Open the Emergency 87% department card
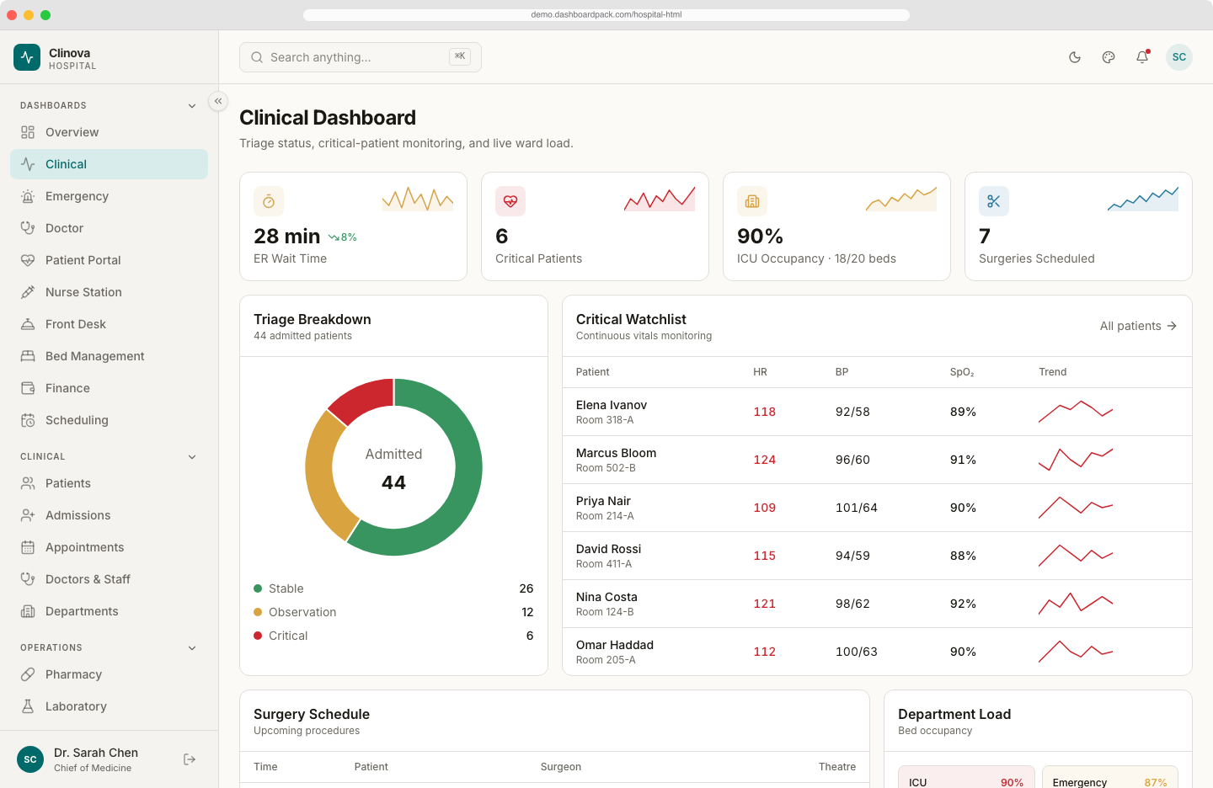Viewport: 1213px width, 788px height. pyautogui.click(x=1110, y=777)
